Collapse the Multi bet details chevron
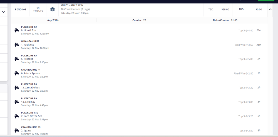The image size is (278, 137). 270,9
